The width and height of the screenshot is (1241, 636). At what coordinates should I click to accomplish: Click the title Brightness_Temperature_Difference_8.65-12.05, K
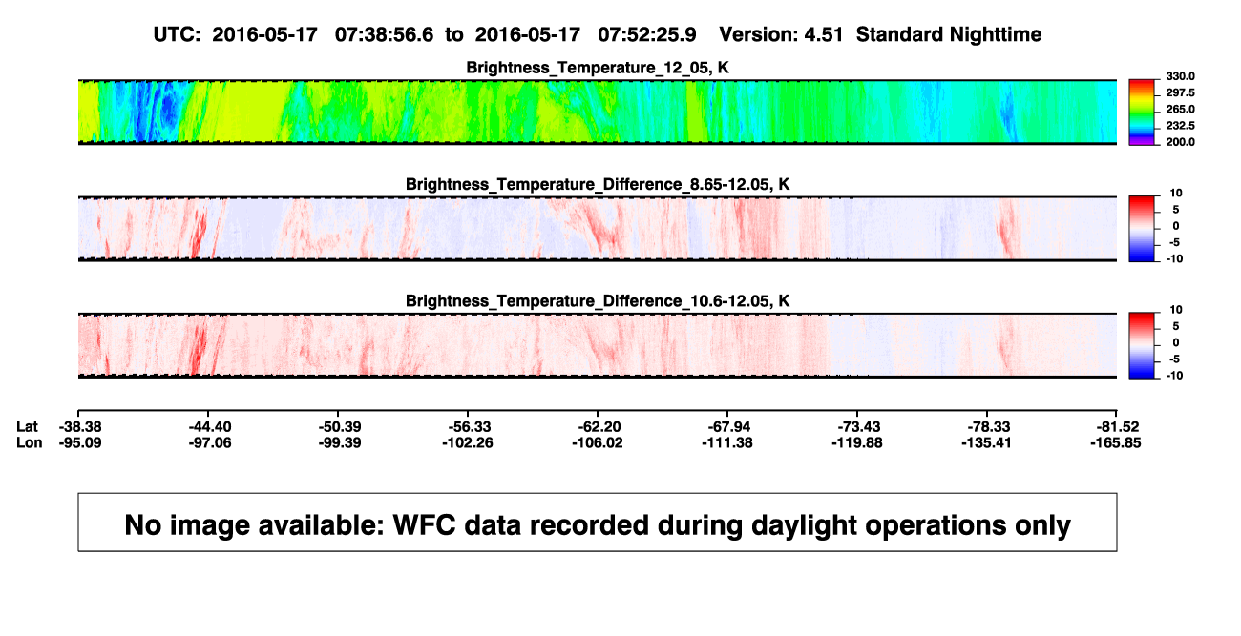coord(598,184)
